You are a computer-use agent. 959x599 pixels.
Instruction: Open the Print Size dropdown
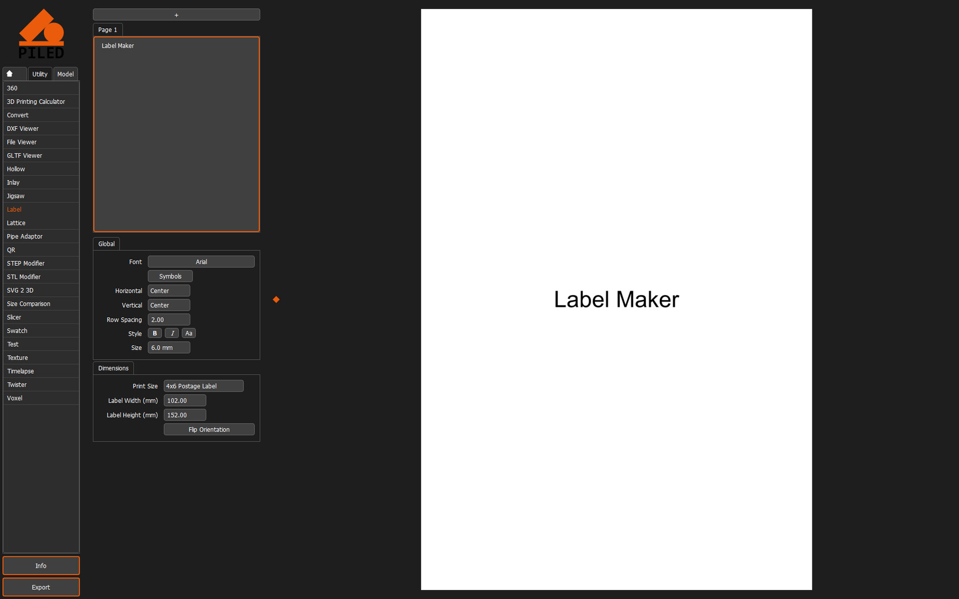tap(203, 386)
